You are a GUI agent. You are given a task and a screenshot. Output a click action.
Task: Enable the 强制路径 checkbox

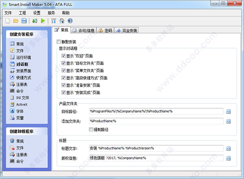(x=91, y=129)
